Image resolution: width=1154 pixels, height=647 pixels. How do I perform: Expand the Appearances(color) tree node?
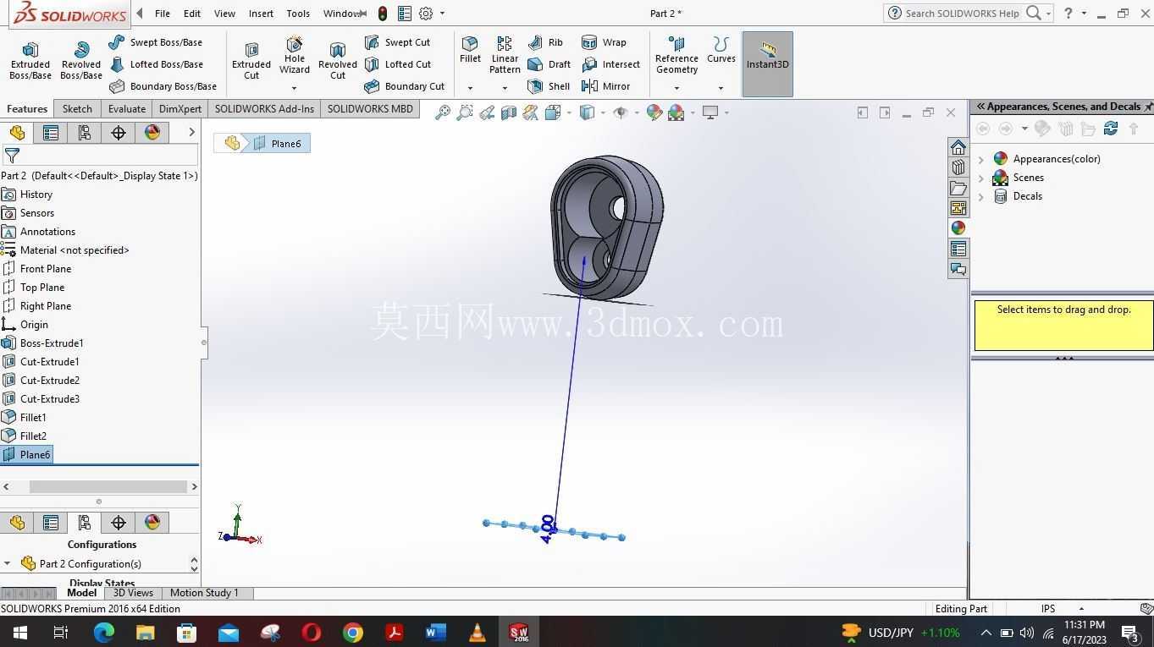tap(981, 159)
